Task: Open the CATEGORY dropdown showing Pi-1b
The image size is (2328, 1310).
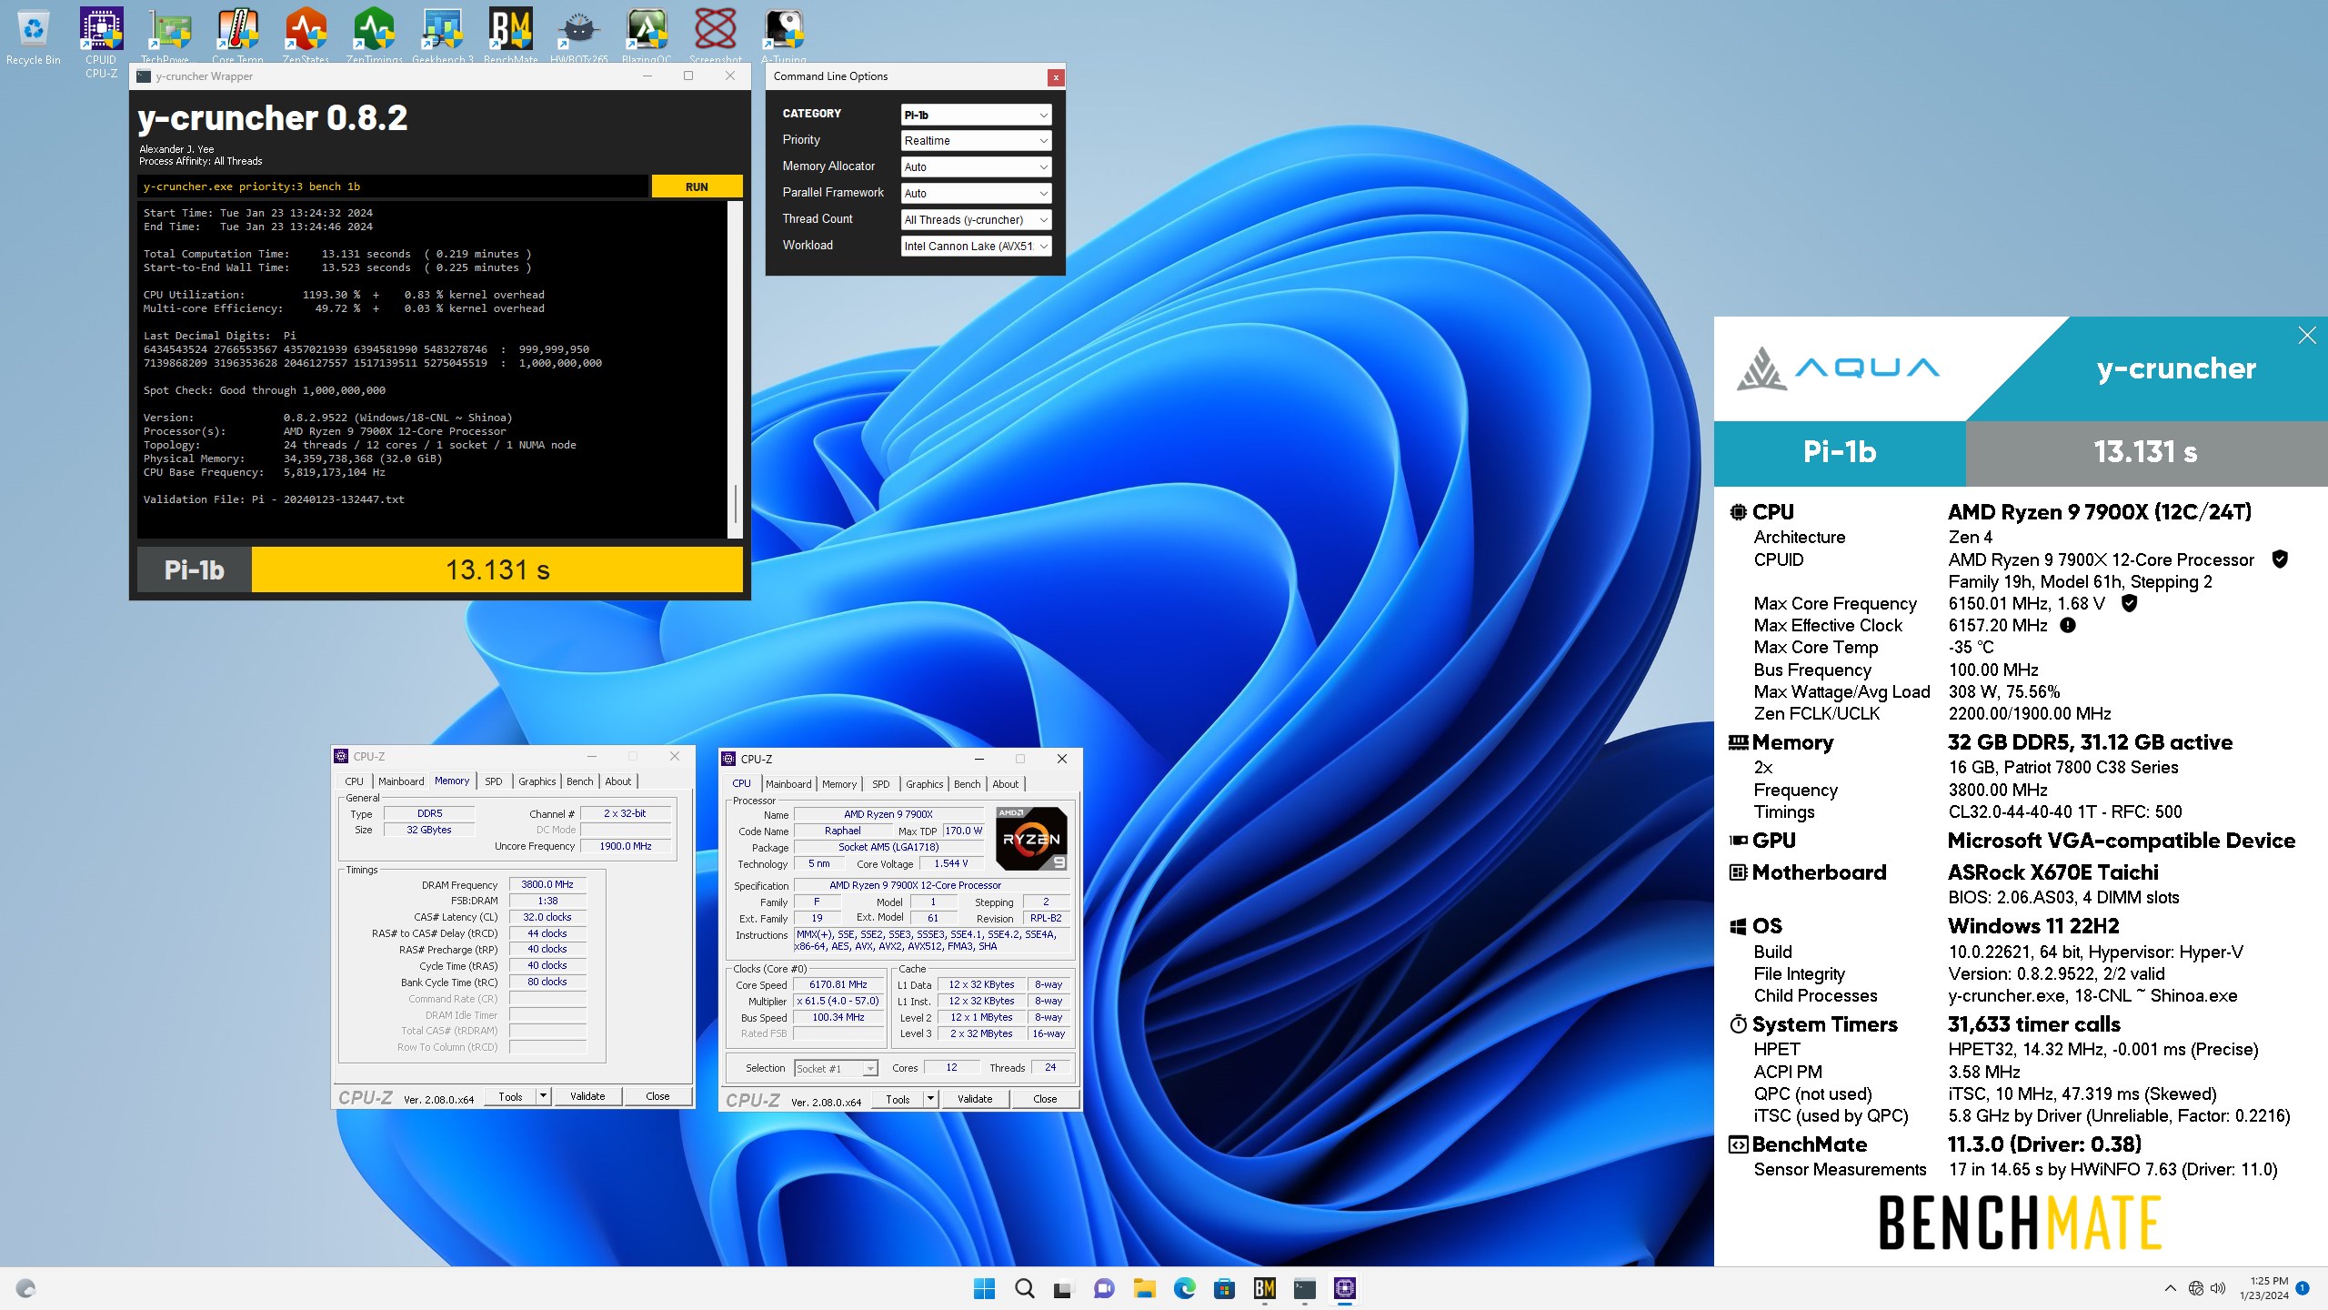Action: (x=976, y=115)
